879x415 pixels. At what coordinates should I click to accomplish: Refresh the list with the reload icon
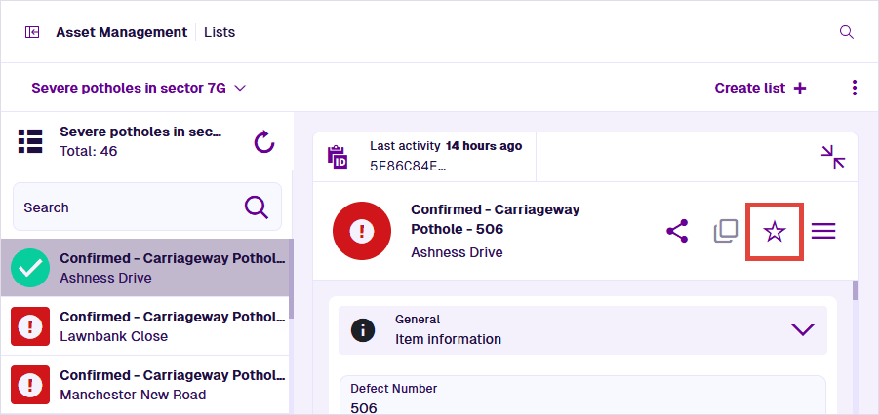pyautogui.click(x=263, y=142)
